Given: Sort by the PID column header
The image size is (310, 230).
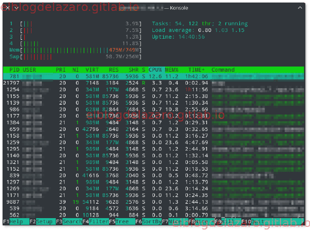Looking at the screenshot, I should (x=14, y=70).
